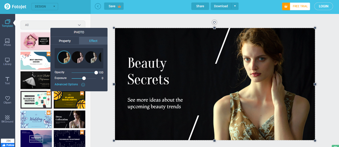
Task: Switch to the Effect tab
Action: click(x=93, y=41)
